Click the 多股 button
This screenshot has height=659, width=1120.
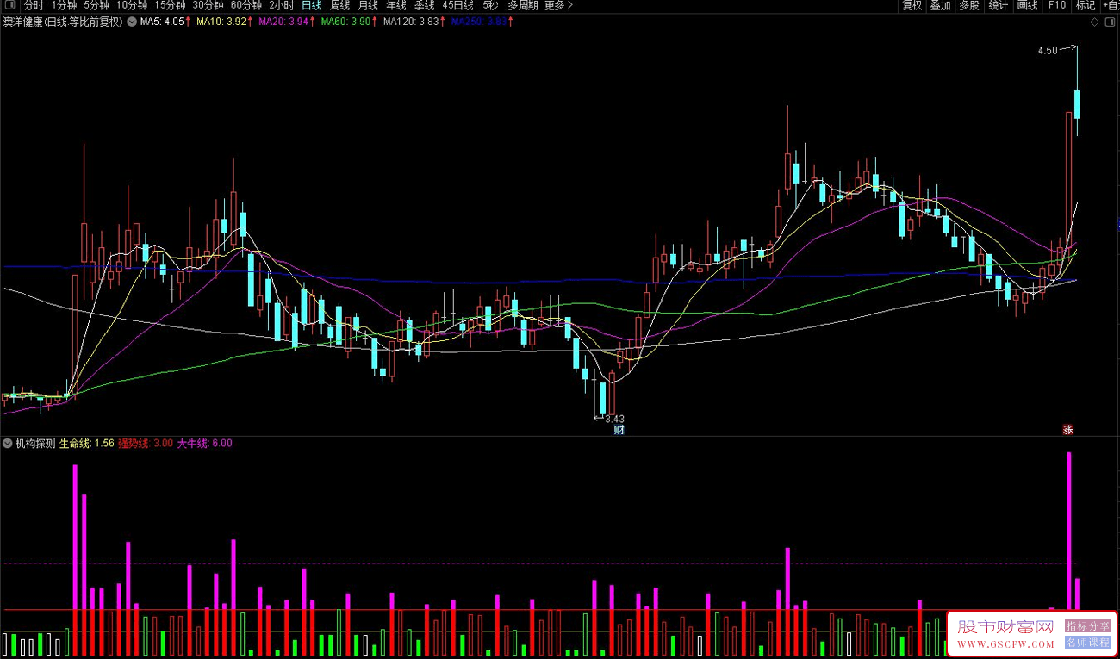click(969, 5)
